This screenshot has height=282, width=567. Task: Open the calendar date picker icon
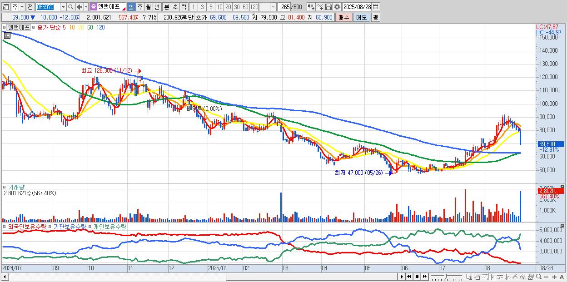click(376, 7)
